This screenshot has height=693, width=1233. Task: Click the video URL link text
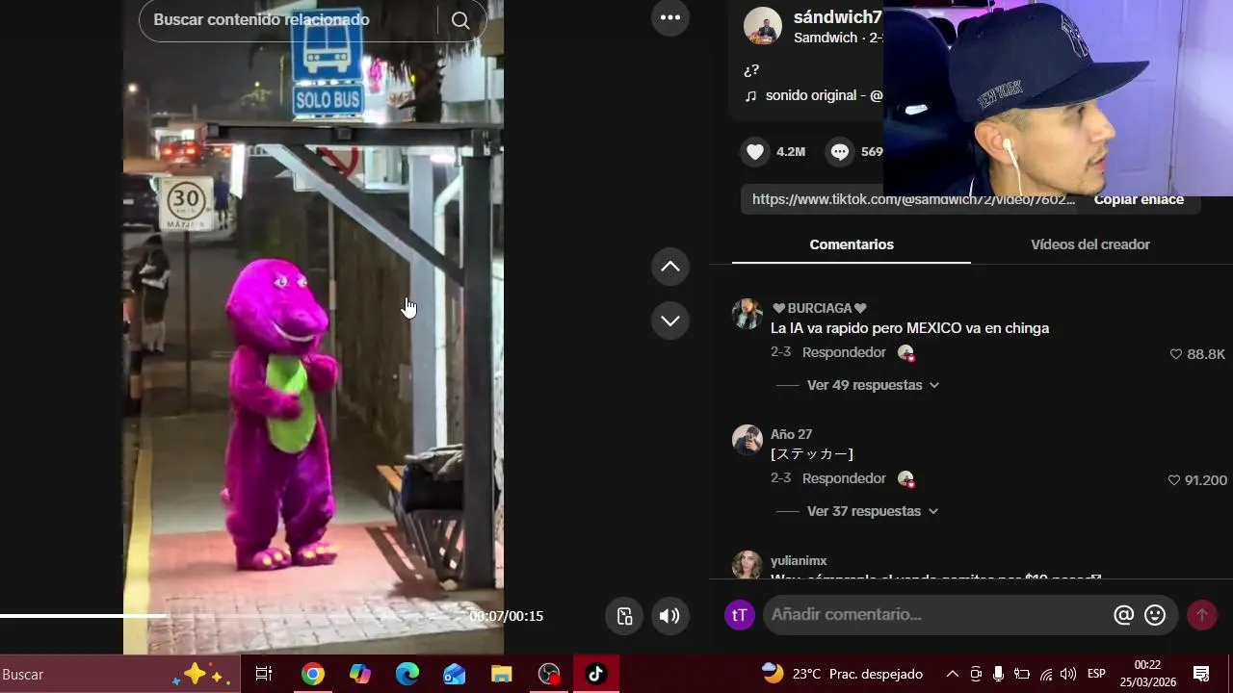[x=912, y=199]
